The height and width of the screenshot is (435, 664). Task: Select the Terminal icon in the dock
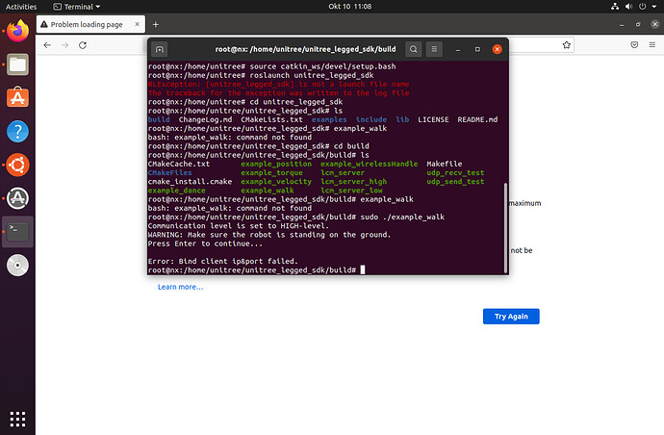pos(17,232)
